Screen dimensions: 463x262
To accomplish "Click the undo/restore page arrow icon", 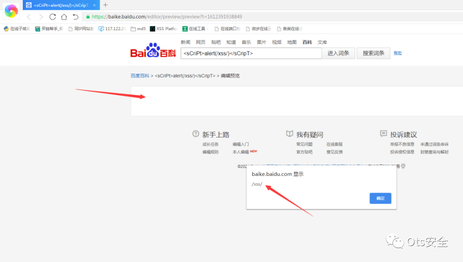I will coord(75,17).
